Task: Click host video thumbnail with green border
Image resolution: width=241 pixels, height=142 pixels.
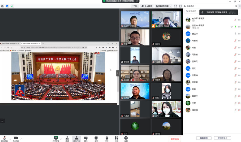Action: pos(166,20)
